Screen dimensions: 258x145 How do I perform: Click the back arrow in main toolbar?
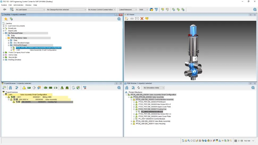click(x=5, y=9)
